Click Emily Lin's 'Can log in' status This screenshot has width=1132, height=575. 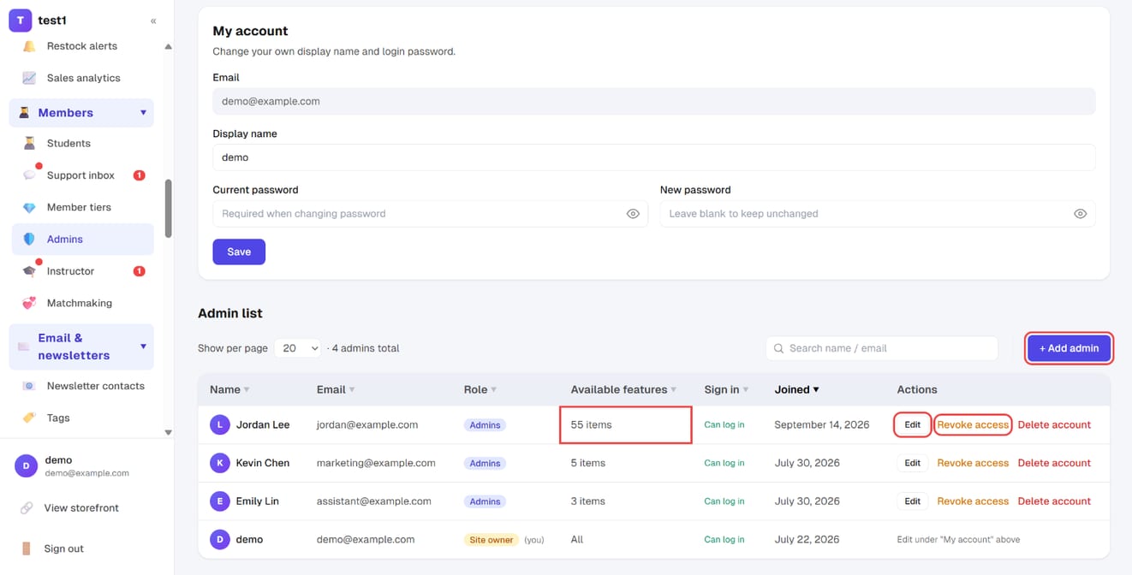point(724,501)
